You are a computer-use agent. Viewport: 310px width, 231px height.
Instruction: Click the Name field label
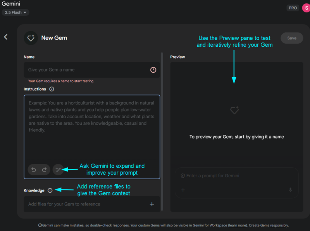point(29,57)
